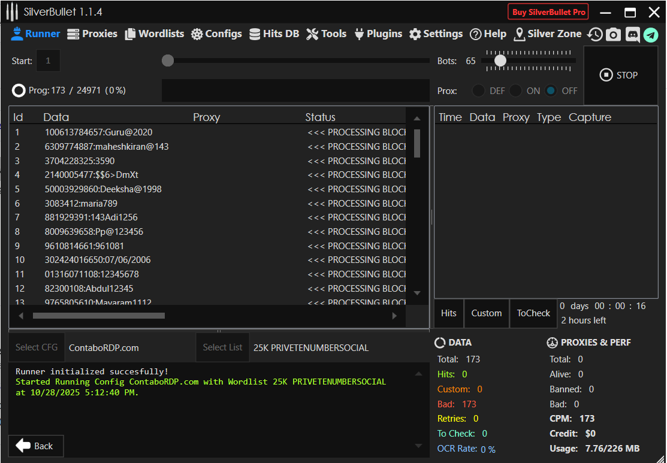Click the Select List button
Image resolution: width=667 pixels, height=463 pixels.
coord(222,347)
